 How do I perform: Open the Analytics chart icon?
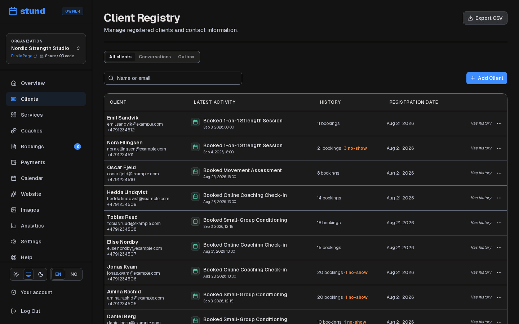[14, 226]
